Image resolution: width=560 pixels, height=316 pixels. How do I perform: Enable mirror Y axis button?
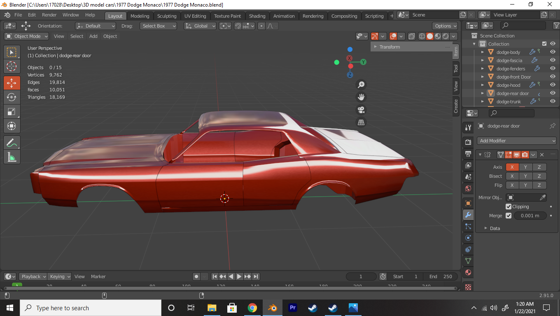coord(525,167)
